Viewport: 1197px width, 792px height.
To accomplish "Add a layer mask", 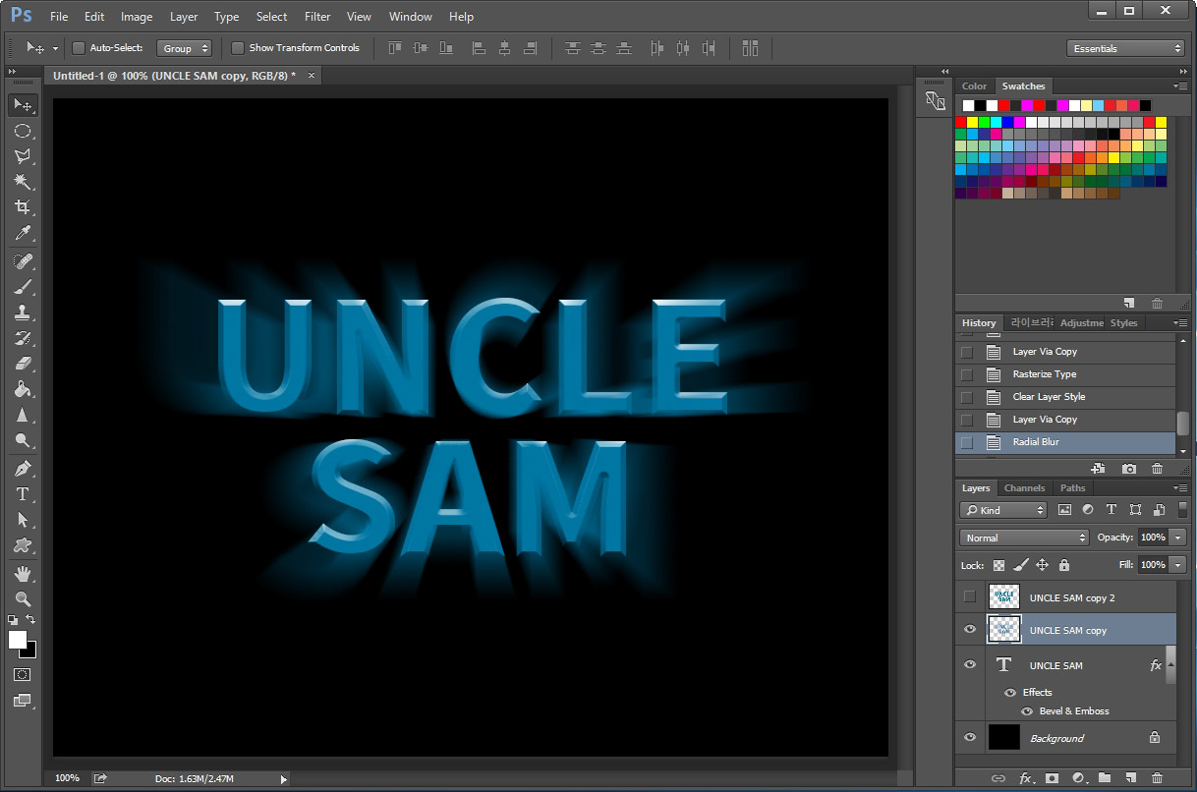I will [x=1052, y=777].
